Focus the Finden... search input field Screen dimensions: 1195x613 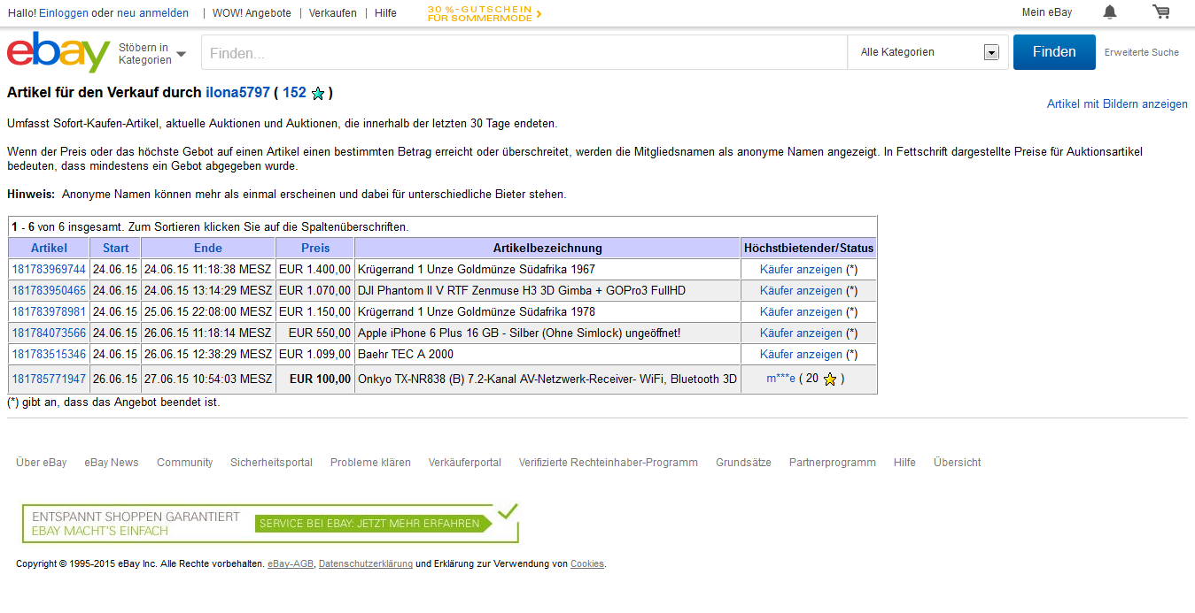coord(524,52)
